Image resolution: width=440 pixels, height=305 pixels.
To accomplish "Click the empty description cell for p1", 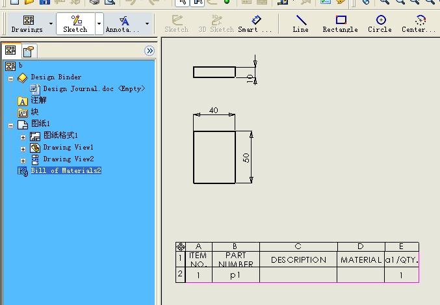I will point(298,275).
